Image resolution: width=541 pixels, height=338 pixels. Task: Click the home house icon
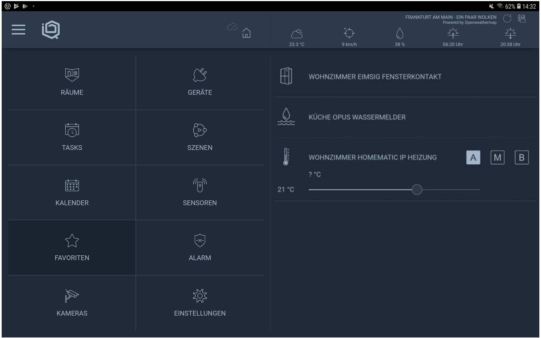click(246, 33)
